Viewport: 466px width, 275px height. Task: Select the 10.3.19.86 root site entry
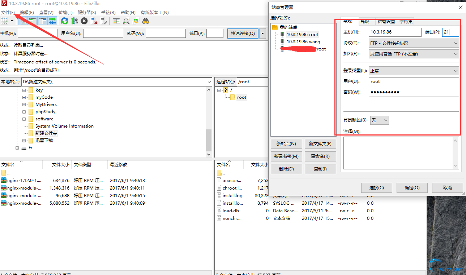click(302, 35)
